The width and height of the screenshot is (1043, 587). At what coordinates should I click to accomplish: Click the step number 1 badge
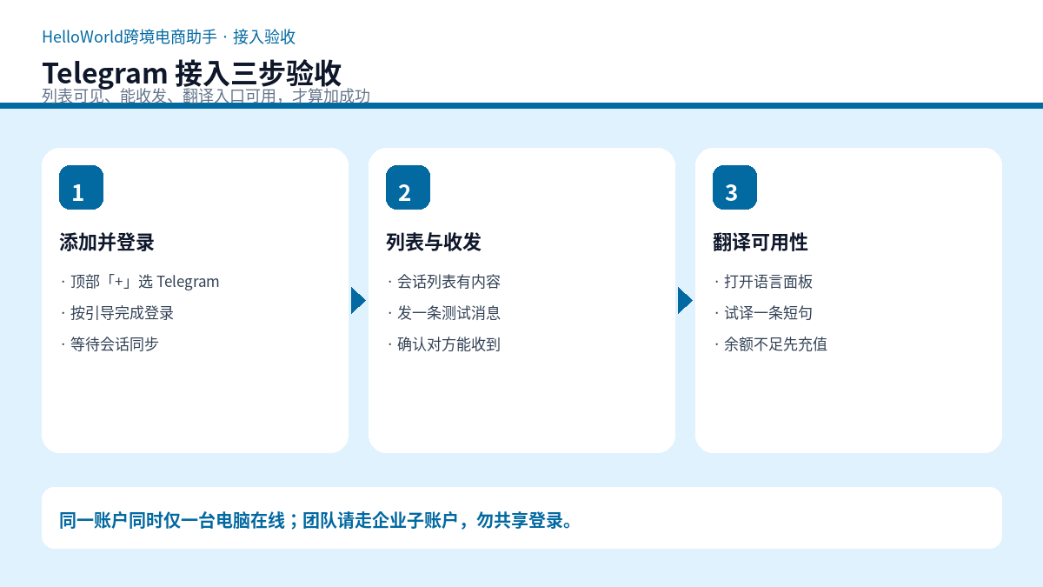[x=81, y=187]
